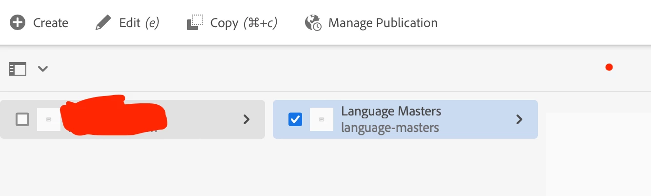Check the redacted item checkbox
Image resolution: width=651 pixels, height=196 pixels.
pos(22,119)
